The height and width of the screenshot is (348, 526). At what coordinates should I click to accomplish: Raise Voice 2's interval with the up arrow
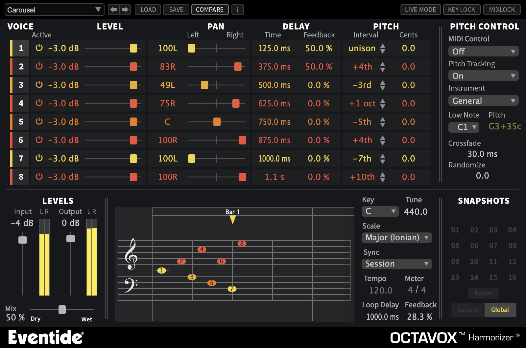pyautogui.click(x=382, y=64)
